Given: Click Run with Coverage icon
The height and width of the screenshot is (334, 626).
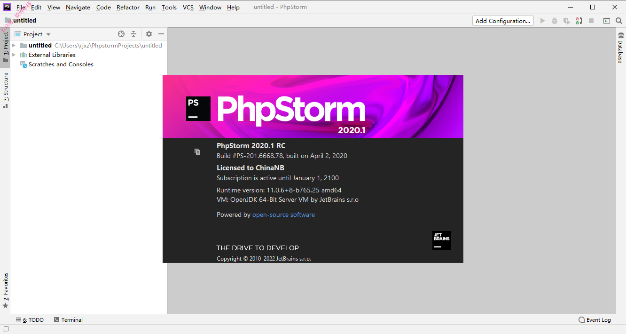Looking at the screenshot, I should pyautogui.click(x=567, y=21).
